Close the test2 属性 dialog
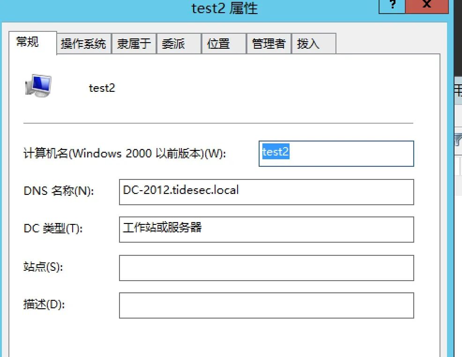 (x=426, y=6)
